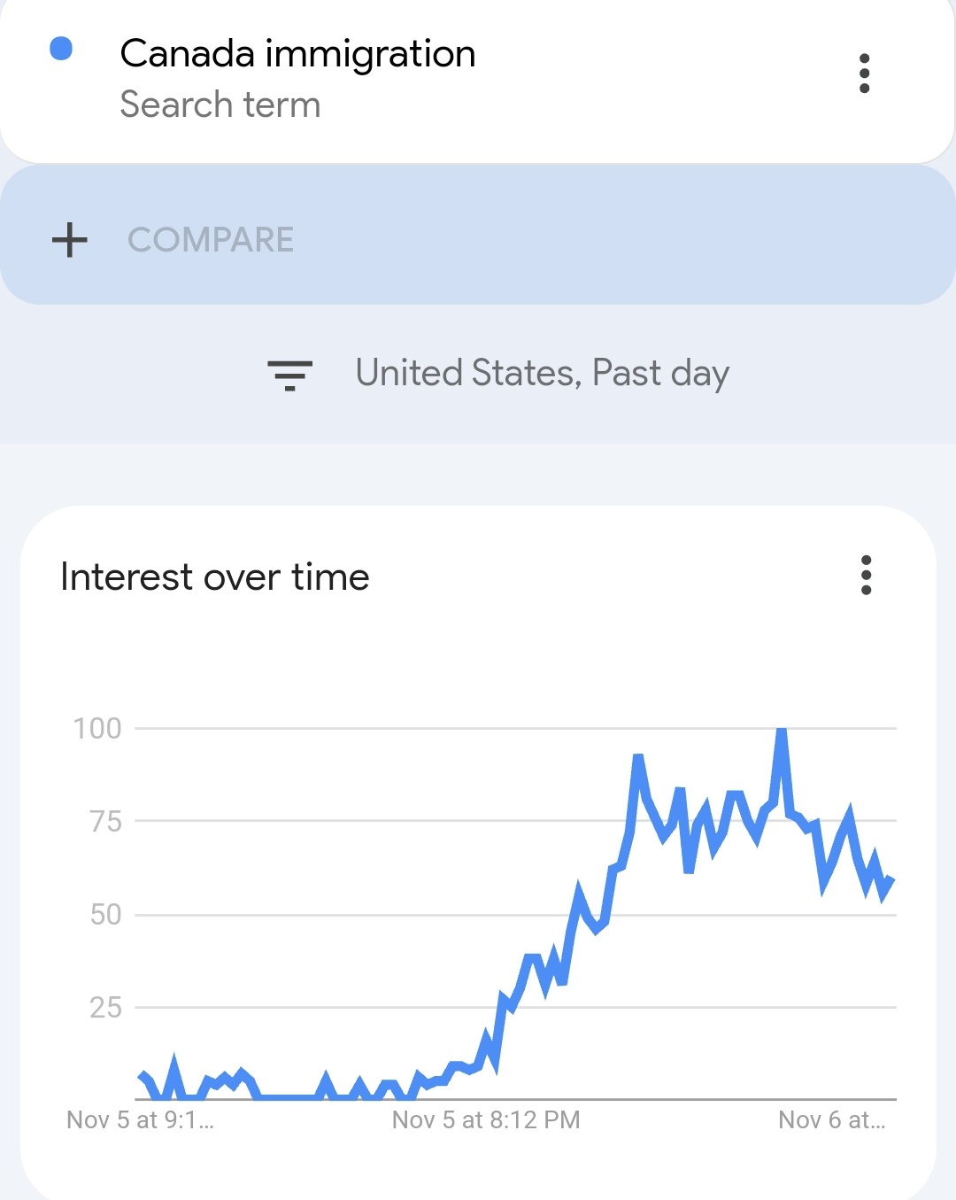This screenshot has height=1200, width=956.
Task: Tap the blue dot next to Canada immigration
Action: tap(61, 49)
